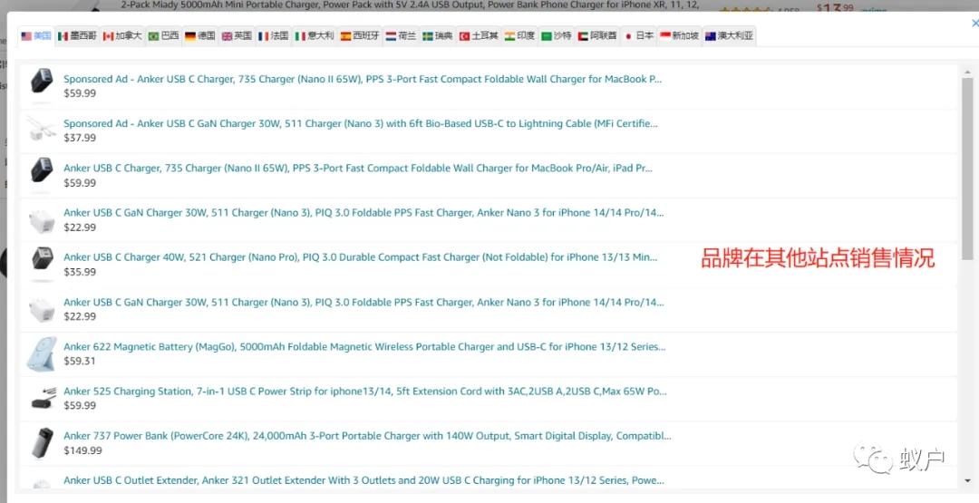Switch to the 日本 tab
Screen dimensions: 979x503
tap(639, 36)
